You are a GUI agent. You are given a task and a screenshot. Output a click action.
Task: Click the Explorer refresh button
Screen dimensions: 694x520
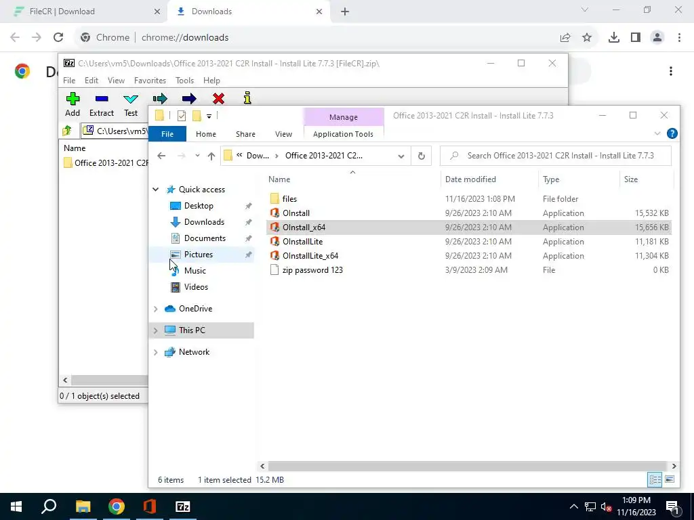tap(422, 156)
